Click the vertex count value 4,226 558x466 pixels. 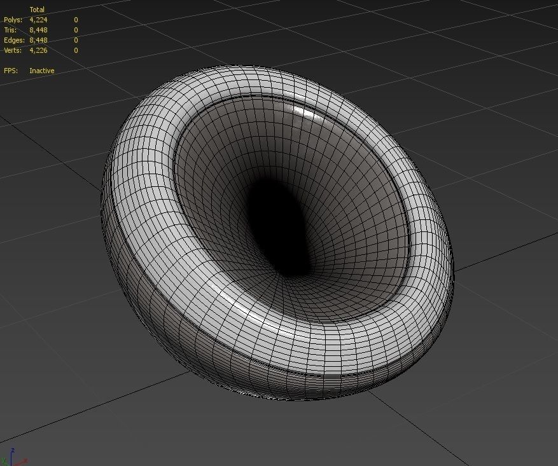(38, 50)
